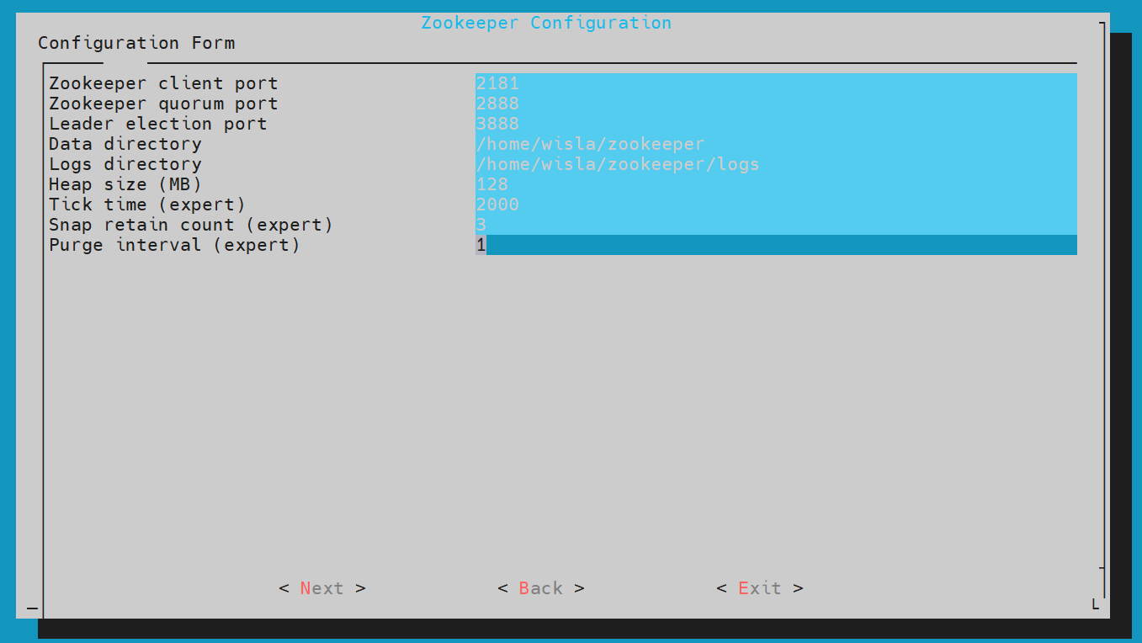This screenshot has width=1142, height=643.
Task: Click the 'Configuration Form' heading
Action: 136,43
